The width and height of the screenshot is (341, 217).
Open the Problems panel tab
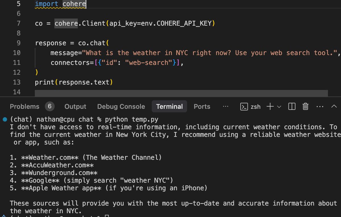[24, 107]
